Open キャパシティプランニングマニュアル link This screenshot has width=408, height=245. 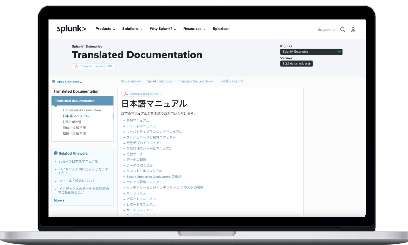154,132
